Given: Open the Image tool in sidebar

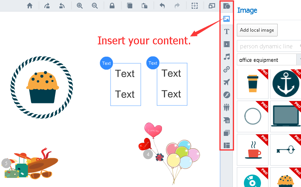Looking at the screenshot, I should pos(227,19).
